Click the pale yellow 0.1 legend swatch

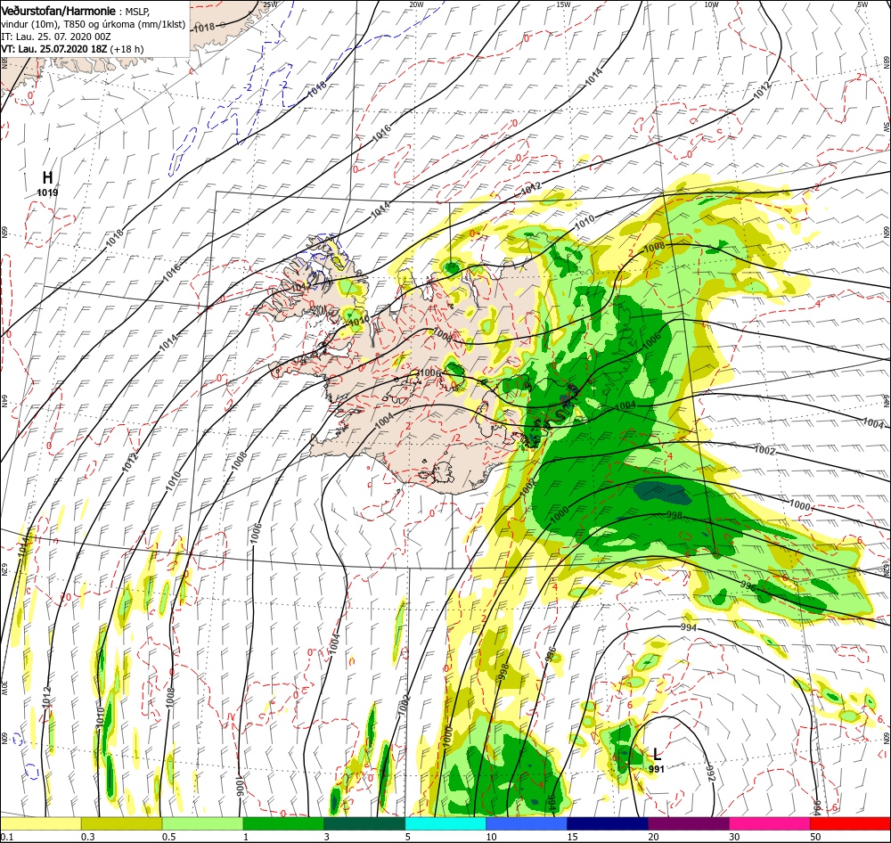[40, 824]
